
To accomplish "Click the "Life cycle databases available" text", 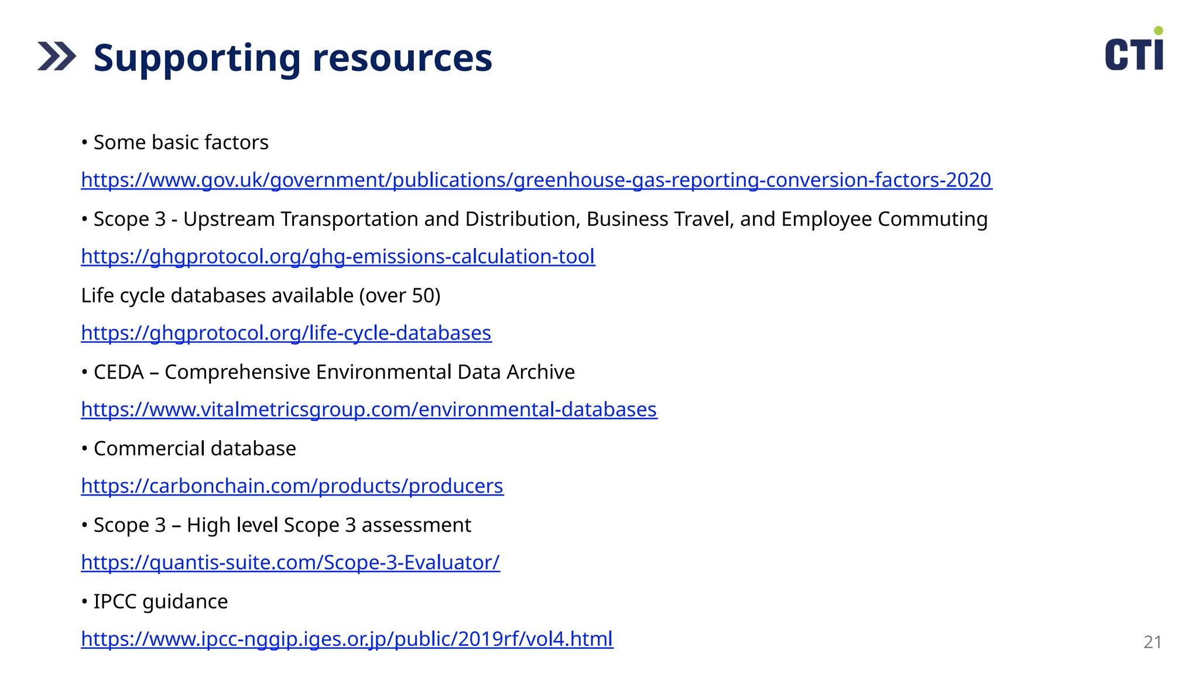I will (261, 295).
